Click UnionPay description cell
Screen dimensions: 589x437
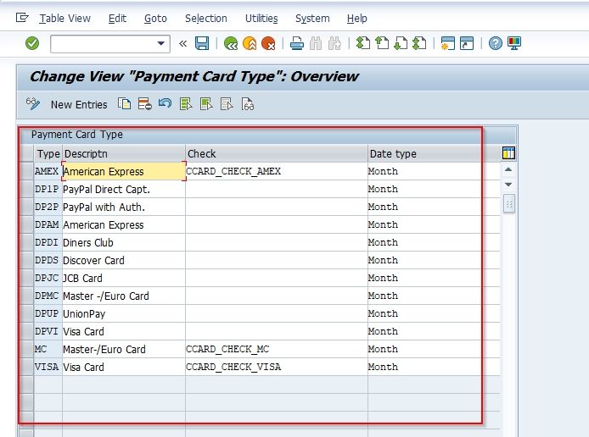tap(124, 313)
